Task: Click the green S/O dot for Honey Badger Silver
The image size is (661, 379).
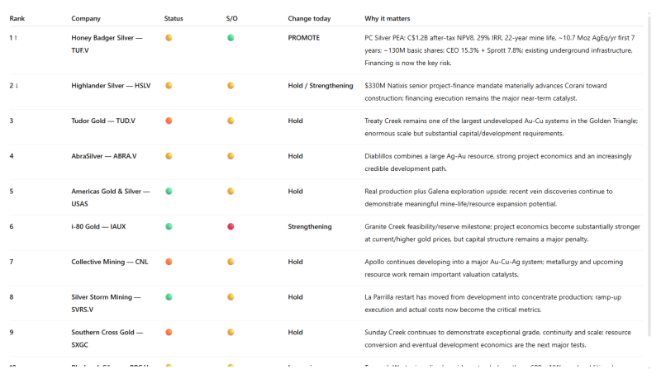Action: 231,37
